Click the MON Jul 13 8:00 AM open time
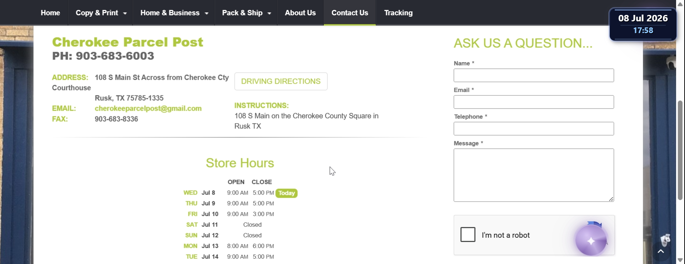Image resolution: width=685 pixels, height=264 pixels. click(238, 246)
